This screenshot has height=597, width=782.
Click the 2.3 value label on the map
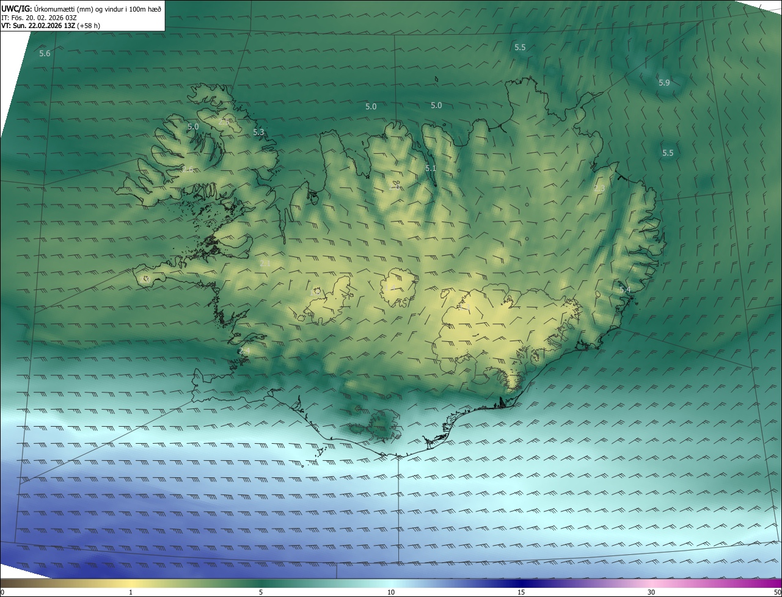click(599, 189)
